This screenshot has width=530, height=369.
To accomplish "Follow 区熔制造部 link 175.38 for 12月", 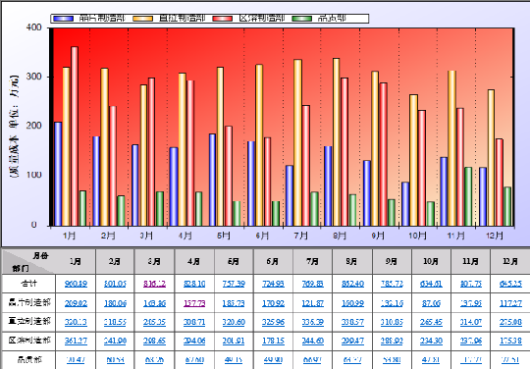I will (510, 341).
